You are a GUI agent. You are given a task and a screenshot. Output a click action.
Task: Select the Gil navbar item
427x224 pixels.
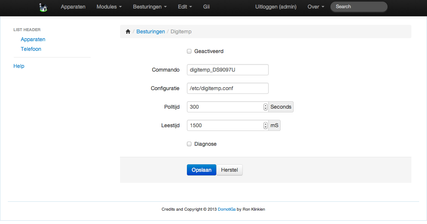coord(206,7)
